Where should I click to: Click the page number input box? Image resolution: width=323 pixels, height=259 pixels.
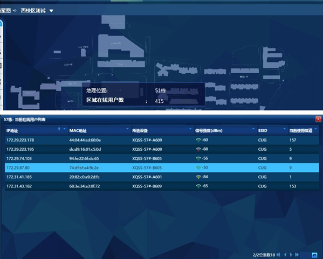pyautogui.click(x=305, y=255)
